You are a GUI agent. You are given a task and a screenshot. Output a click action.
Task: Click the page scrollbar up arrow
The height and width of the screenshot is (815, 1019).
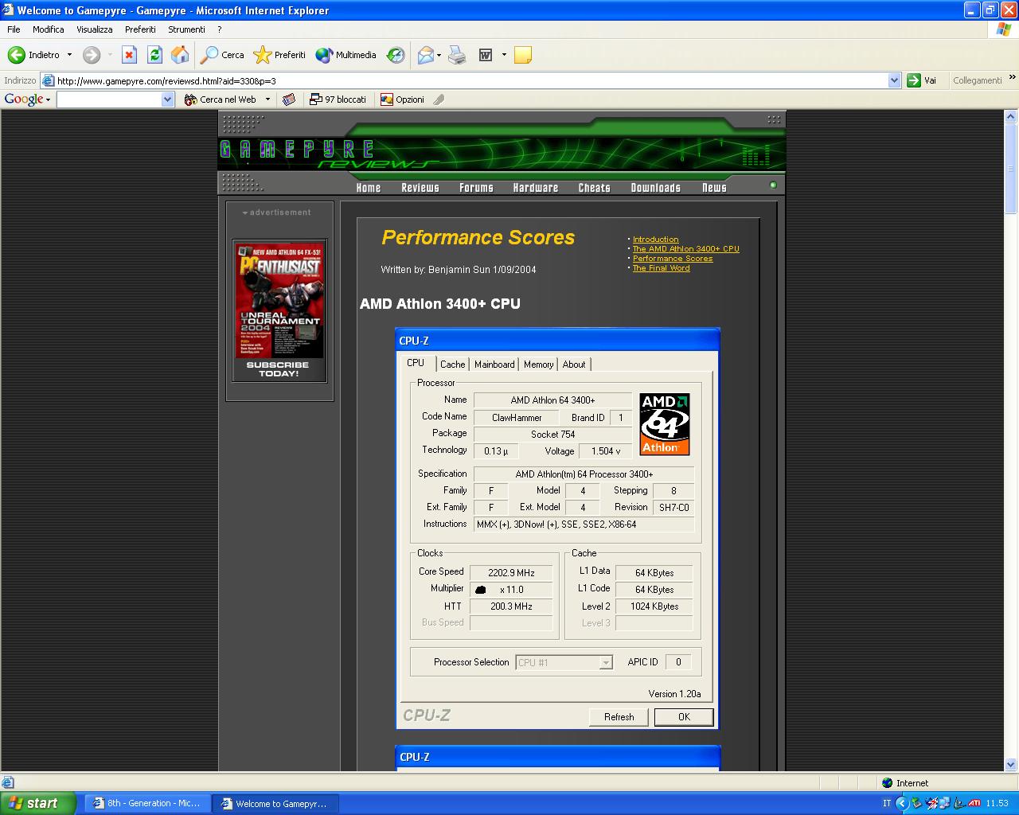(1011, 117)
